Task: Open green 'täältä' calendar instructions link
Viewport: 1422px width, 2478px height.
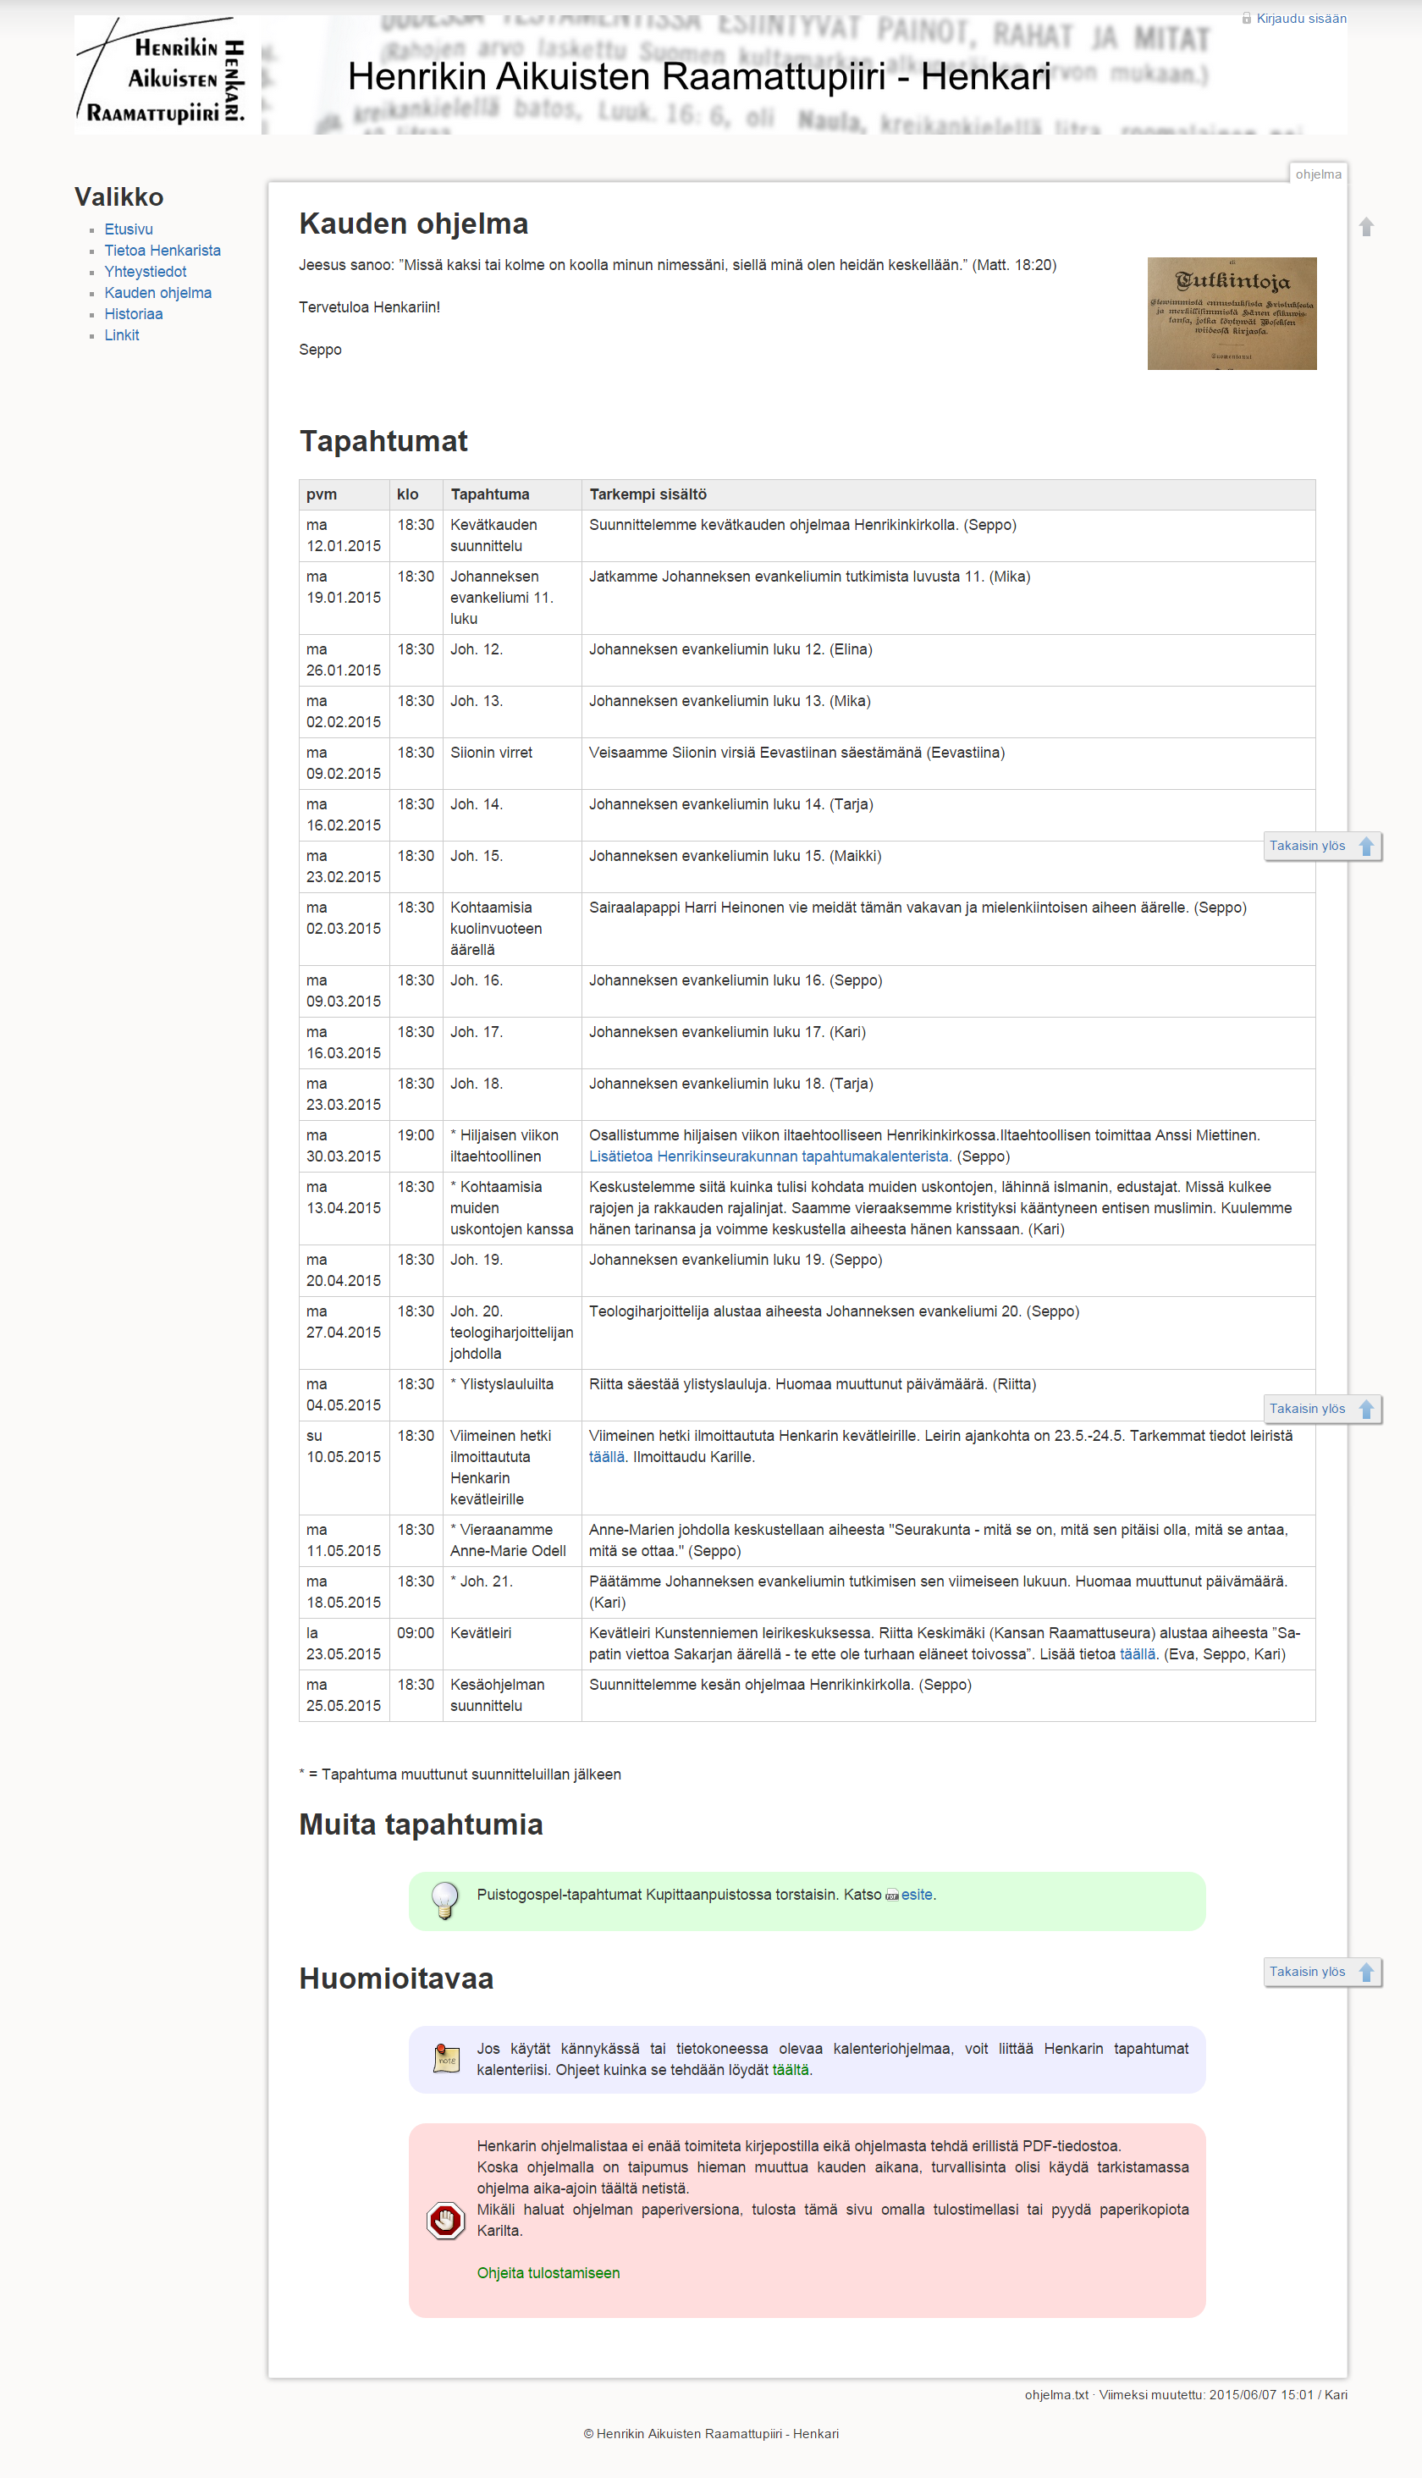Action: click(x=790, y=2070)
